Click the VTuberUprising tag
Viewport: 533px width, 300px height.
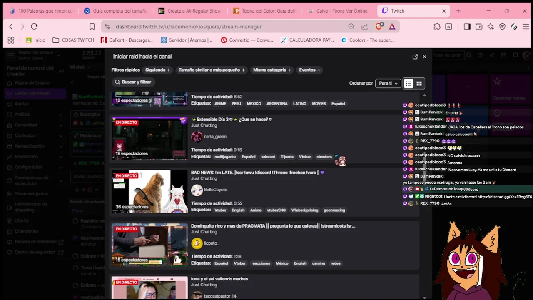(305, 210)
